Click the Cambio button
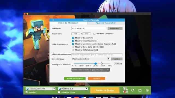The width and height of the screenshot is (175, 98). pos(117,59)
